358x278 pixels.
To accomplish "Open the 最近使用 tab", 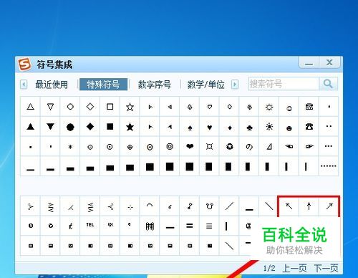I will click(52, 85).
